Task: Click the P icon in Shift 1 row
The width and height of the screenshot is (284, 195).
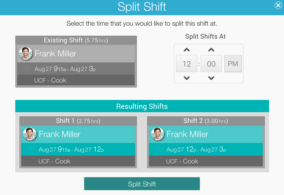Action: point(30,149)
